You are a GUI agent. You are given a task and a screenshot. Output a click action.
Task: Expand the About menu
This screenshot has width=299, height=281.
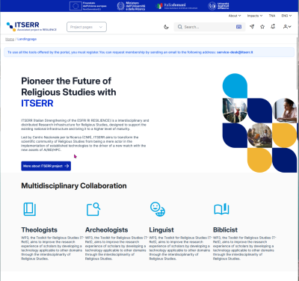(x=235, y=16)
